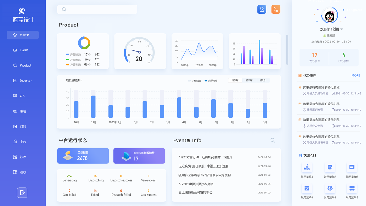Toggle 计划完成 legend in progress chart
The image size is (366, 206).
[x=194, y=81]
